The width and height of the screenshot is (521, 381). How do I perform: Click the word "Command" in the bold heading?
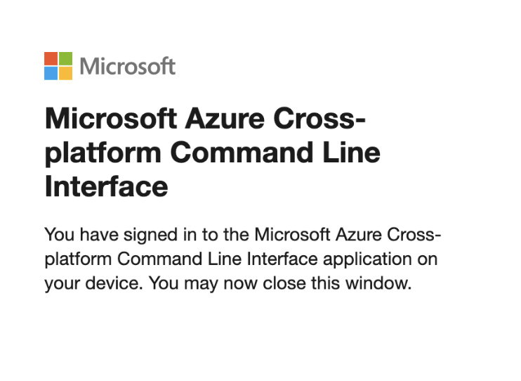click(242, 153)
